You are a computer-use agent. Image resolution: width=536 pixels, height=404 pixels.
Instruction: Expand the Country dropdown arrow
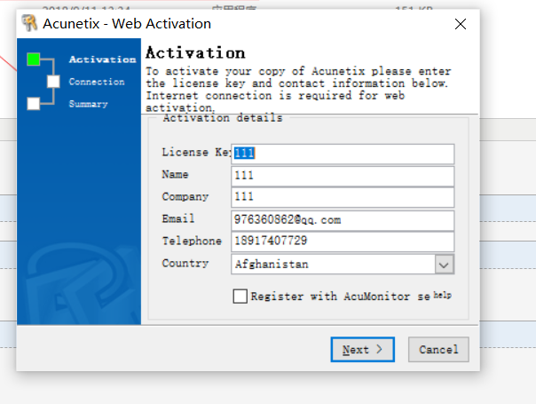[x=444, y=265]
